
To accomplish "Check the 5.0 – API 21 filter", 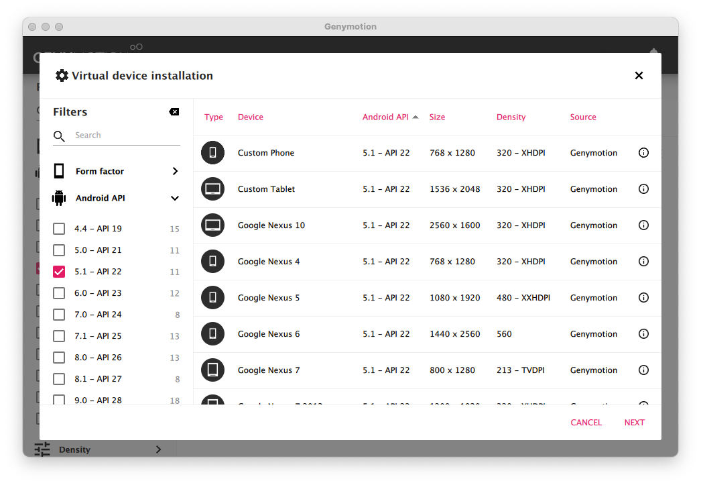I will (59, 250).
